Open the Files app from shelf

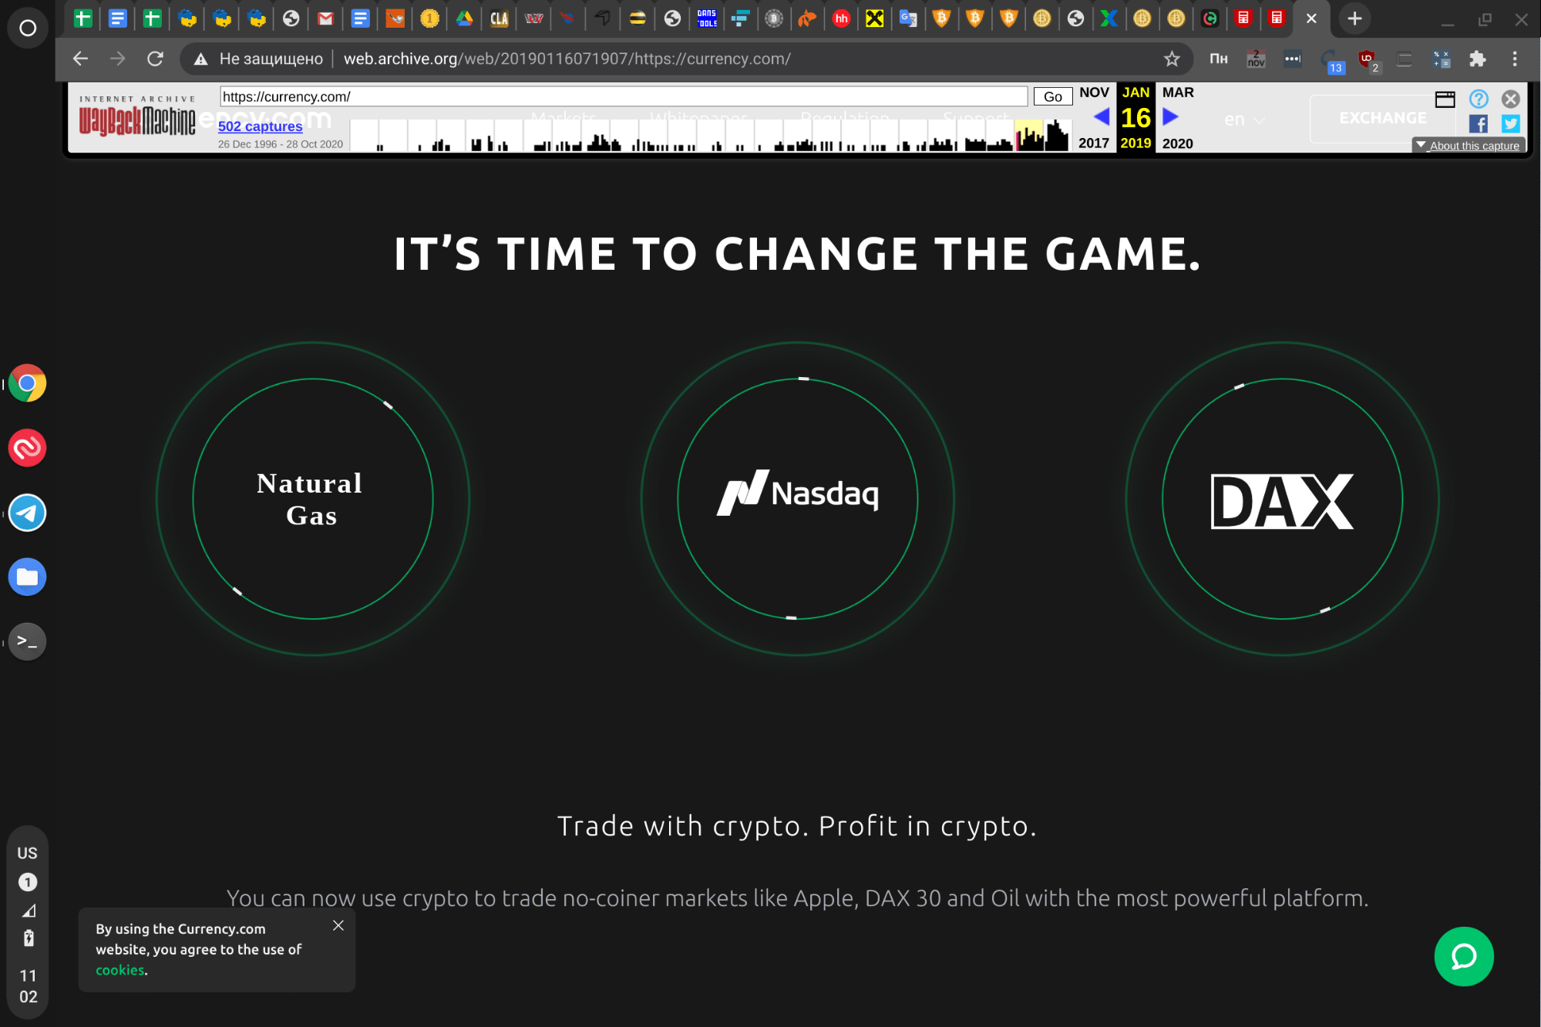tap(28, 577)
